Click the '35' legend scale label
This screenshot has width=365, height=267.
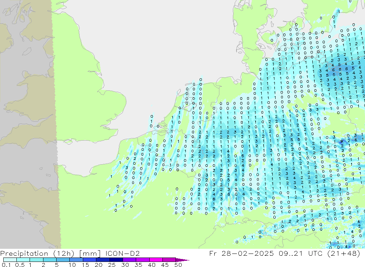(138, 265)
